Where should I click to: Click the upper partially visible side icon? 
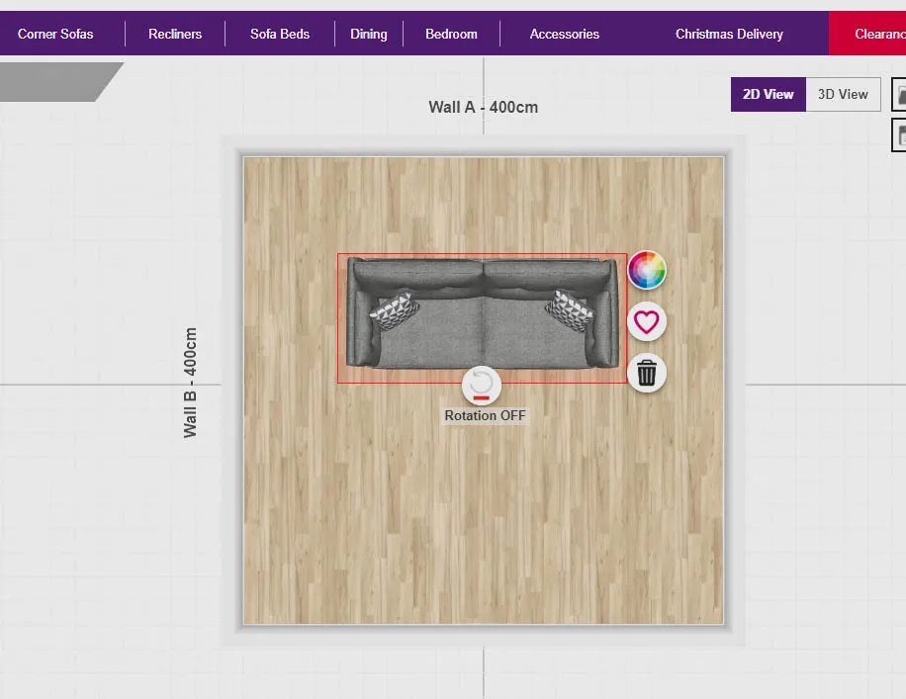pyautogui.click(x=899, y=94)
